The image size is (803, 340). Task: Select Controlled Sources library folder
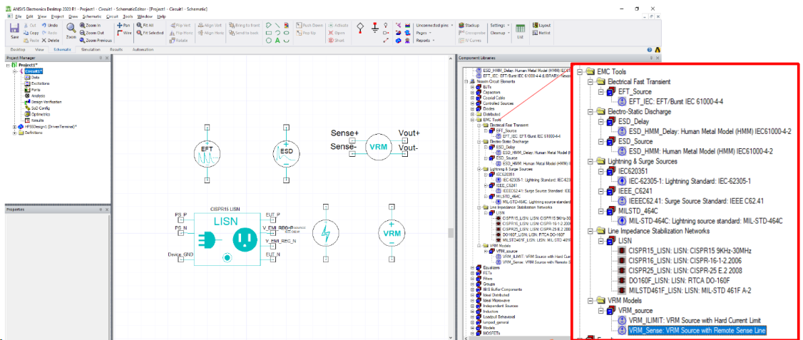tap(500, 103)
